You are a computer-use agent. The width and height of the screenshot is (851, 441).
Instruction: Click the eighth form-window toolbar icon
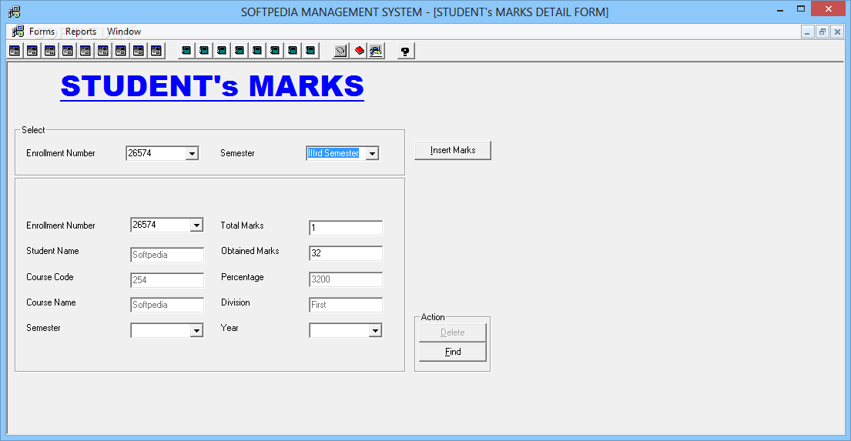(x=139, y=51)
